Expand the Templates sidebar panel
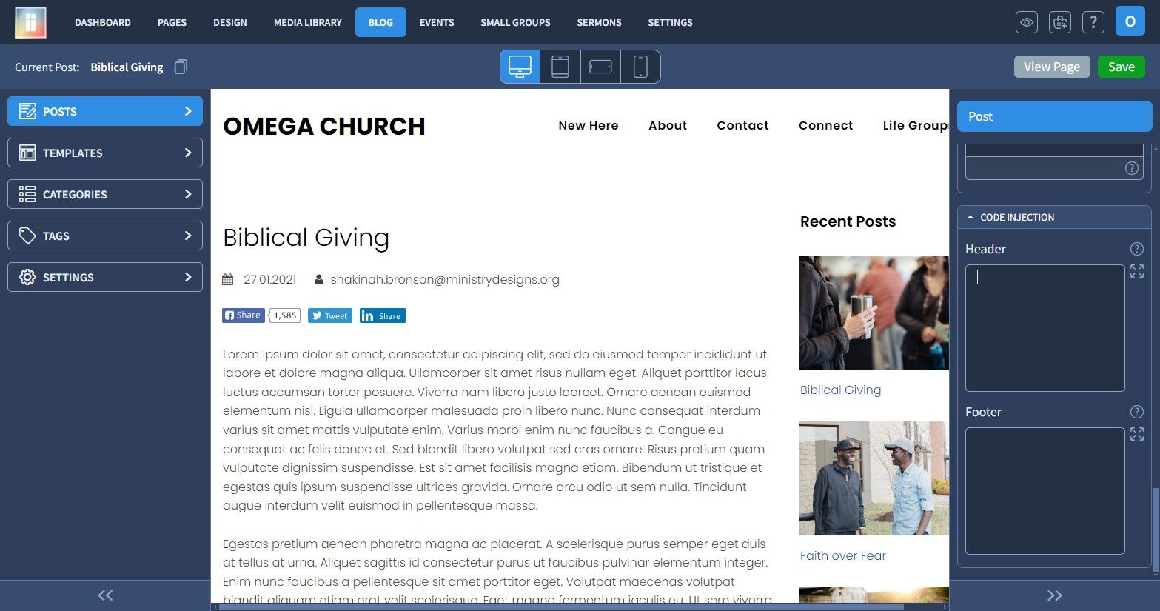 pyautogui.click(x=105, y=153)
